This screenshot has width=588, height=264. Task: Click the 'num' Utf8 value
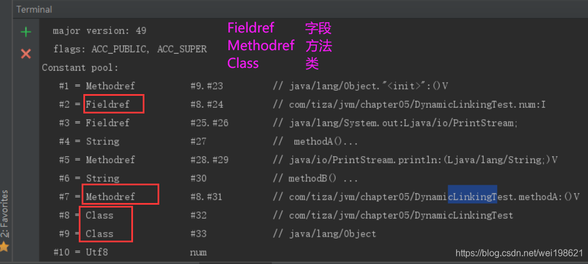198,253
